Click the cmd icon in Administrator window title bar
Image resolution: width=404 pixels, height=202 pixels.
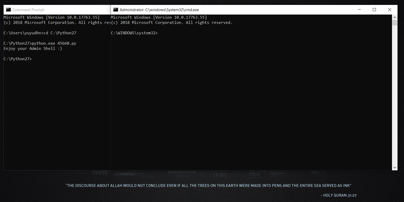point(116,10)
